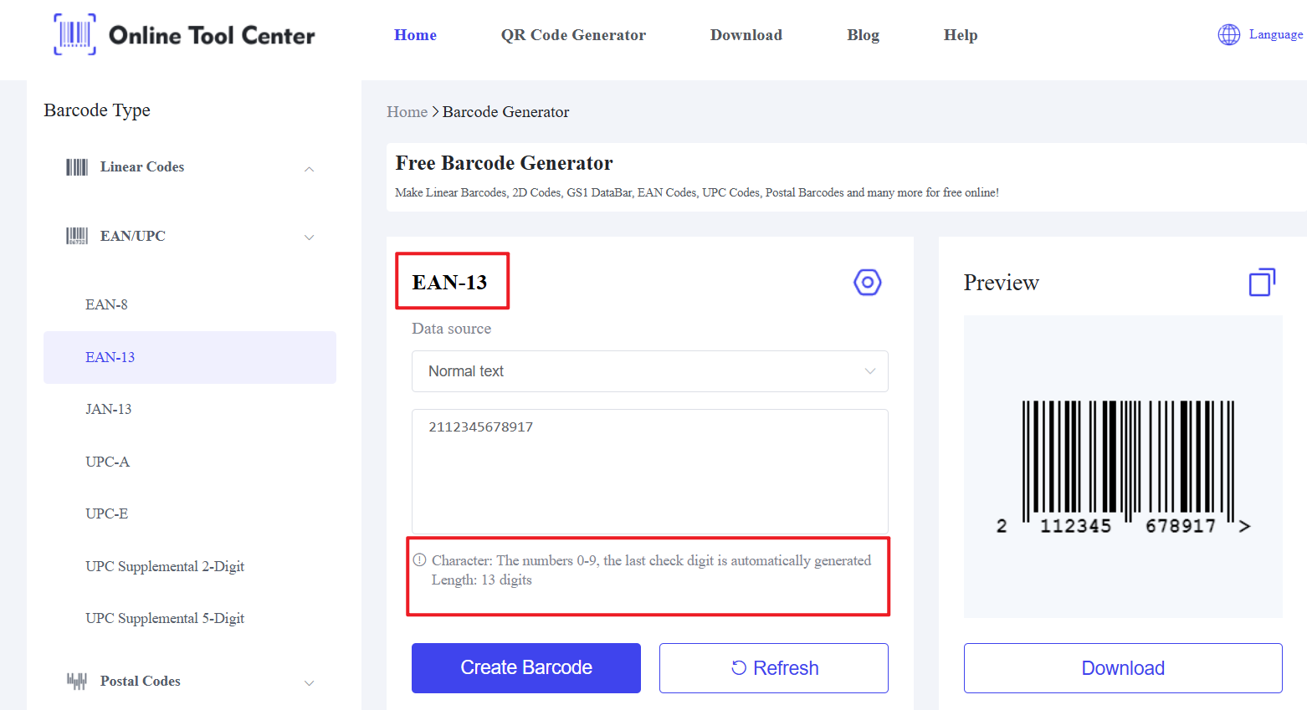1307x710 pixels.
Task: Click the Language globe icon
Action: point(1228,34)
